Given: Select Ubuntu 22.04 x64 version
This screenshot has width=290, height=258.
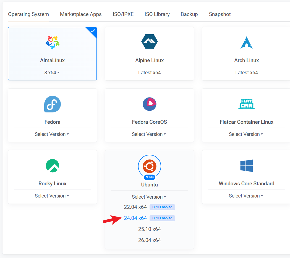Looking at the screenshot, I should 135,207.
